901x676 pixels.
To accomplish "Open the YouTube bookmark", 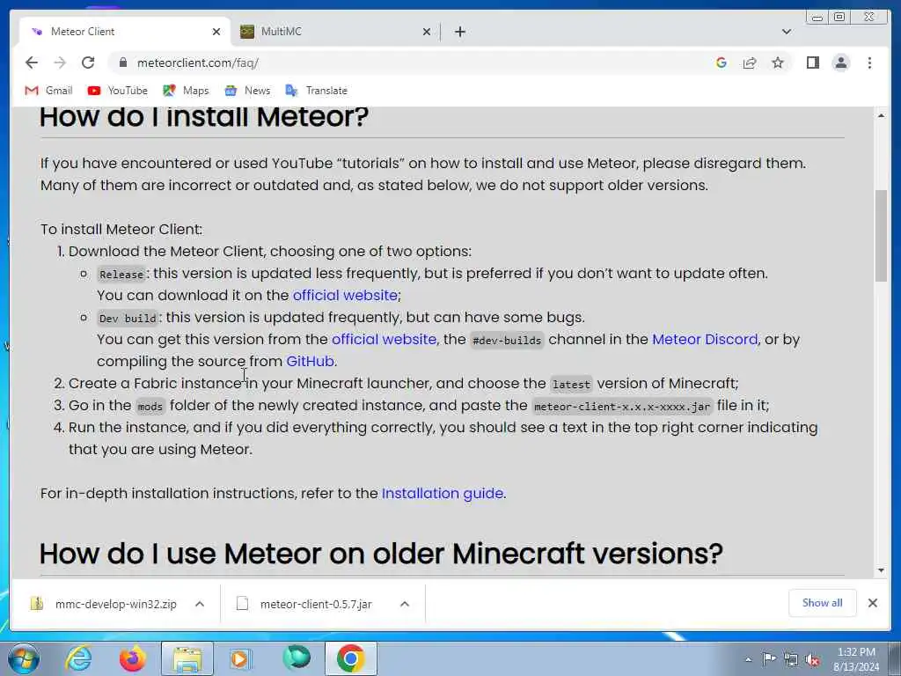I will click(118, 91).
